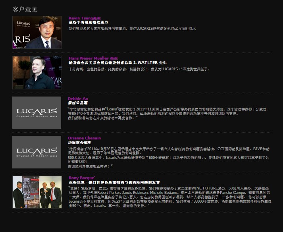Open Kevin Tsang's portrait photo
The width and height of the screenshot is (283, 232).
point(37,32)
